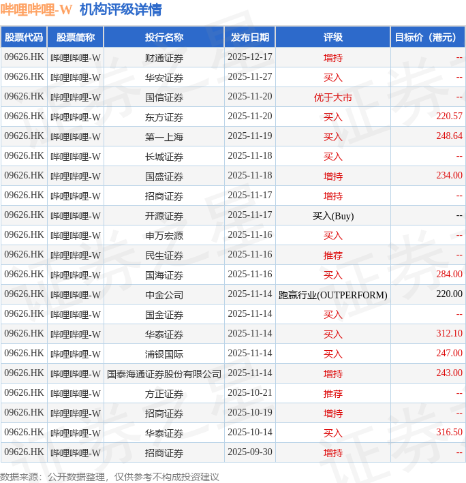Click 第一上海 bank name
Screen dimensions: 466x483
(x=164, y=137)
